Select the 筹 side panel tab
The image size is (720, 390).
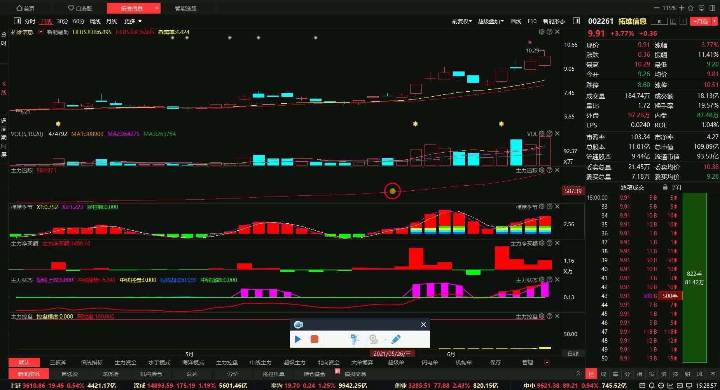[x=615, y=374]
